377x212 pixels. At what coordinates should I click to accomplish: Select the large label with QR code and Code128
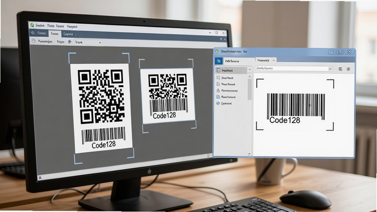click(101, 108)
